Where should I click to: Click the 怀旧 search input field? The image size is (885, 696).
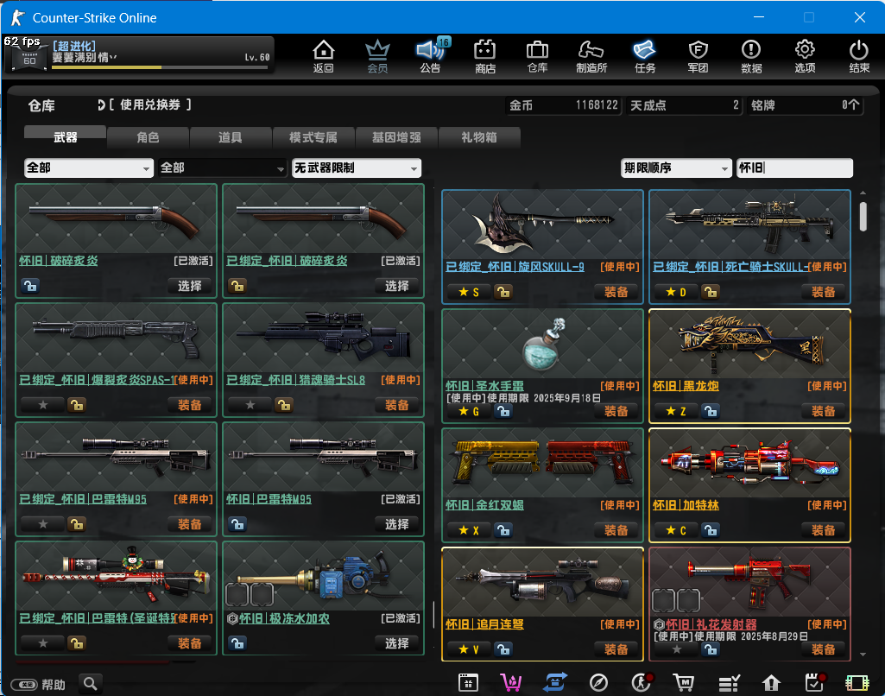point(794,168)
